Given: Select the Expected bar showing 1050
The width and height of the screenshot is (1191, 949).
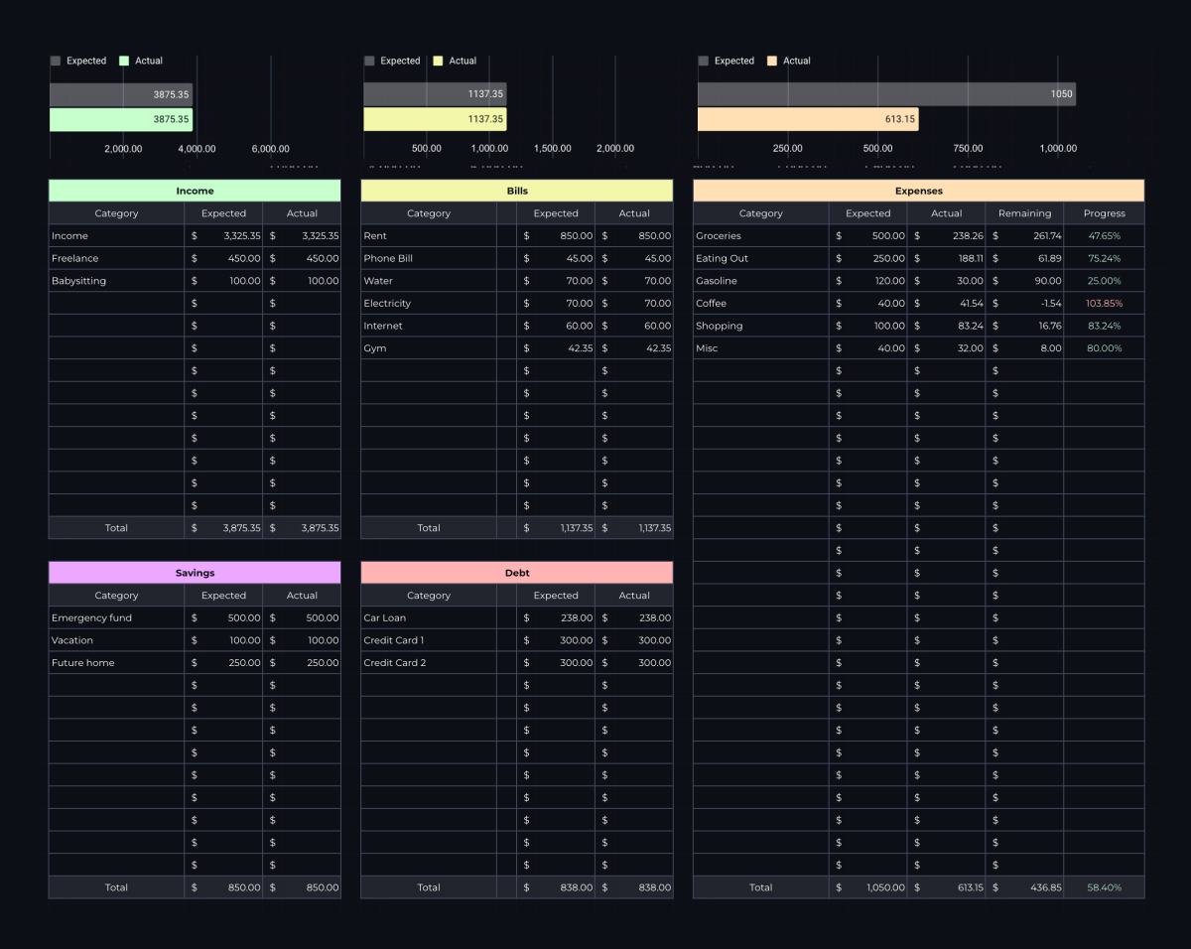Looking at the screenshot, I should click(x=886, y=94).
